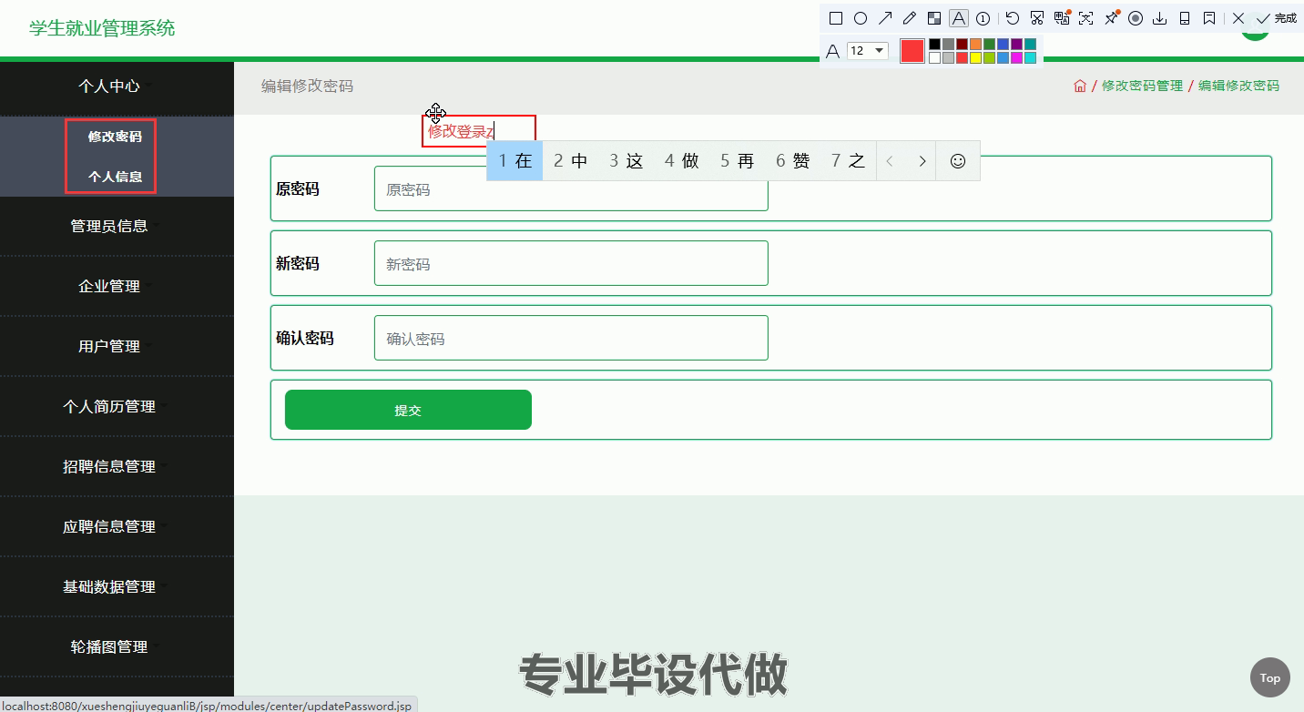Choose IME candidate 7 之
Image resolution: width=1304 pixels, height=712 pixels.
[x=849, y=161]
